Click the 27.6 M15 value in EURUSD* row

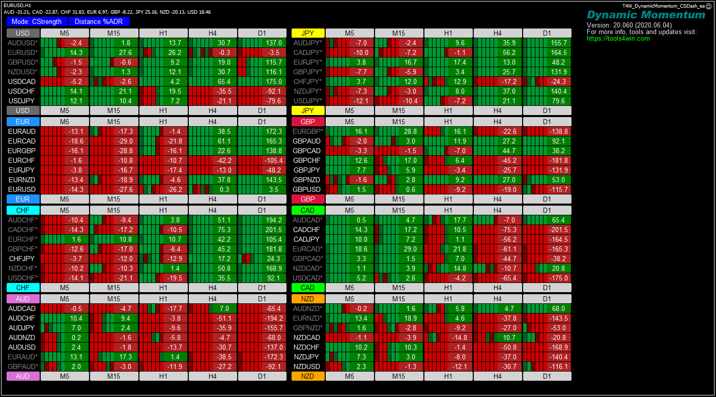(x=125, y=52)
